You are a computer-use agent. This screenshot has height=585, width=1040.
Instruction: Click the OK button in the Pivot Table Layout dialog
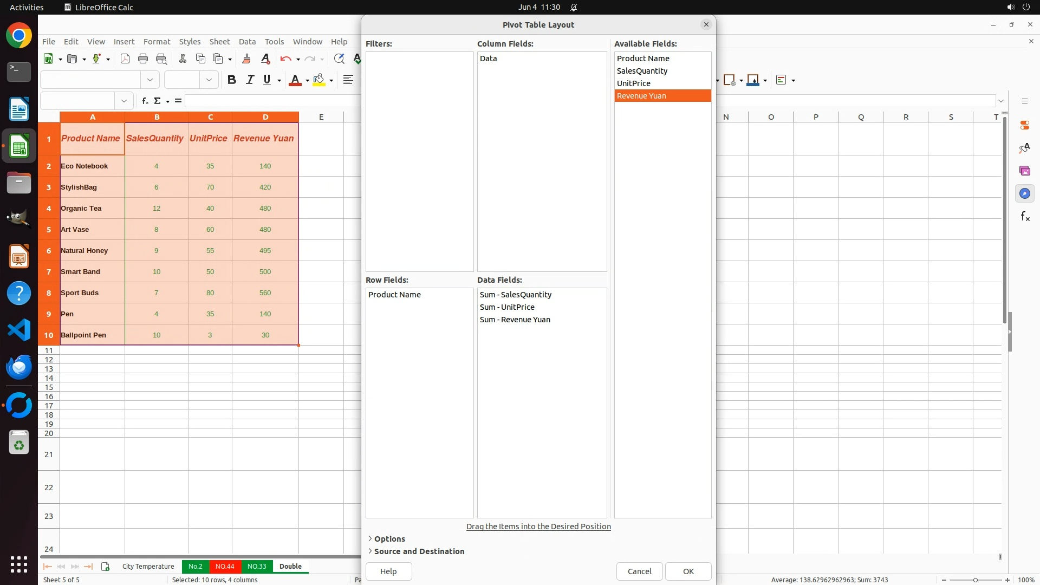pos(688,571)
